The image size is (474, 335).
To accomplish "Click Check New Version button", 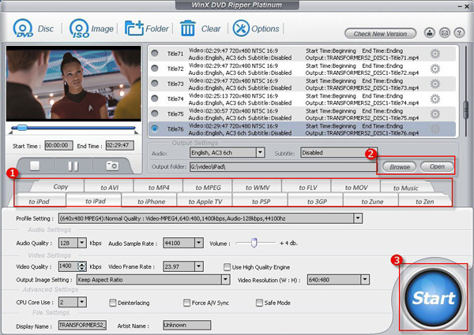I will click(380, 34).
